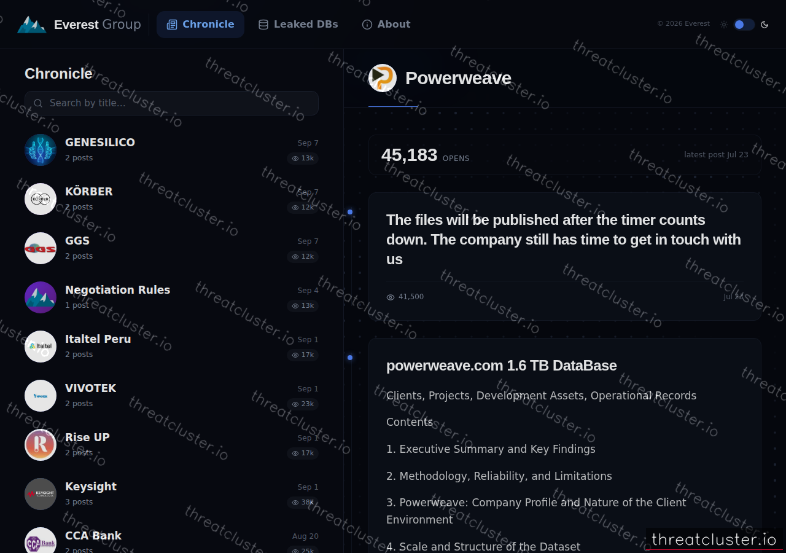
Task: Open the CCA Bank logo avatar
Action: click(x=41, y=541)
